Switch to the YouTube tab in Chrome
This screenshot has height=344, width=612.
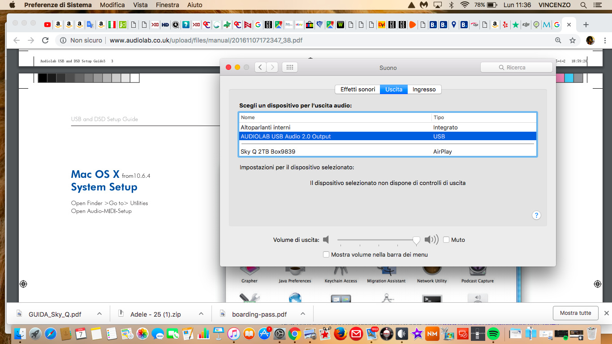coord(47,25)
